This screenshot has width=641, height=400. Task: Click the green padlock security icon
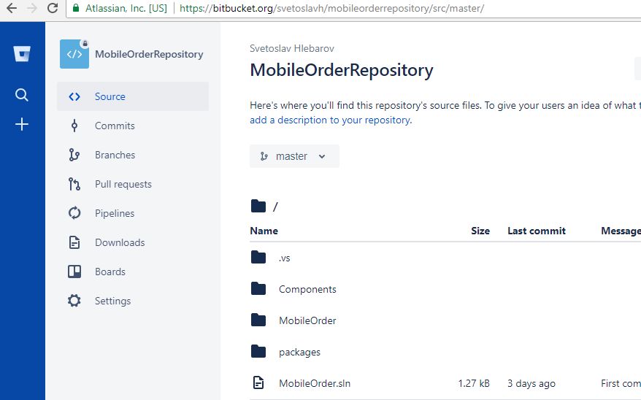click(x=76, y=8)
